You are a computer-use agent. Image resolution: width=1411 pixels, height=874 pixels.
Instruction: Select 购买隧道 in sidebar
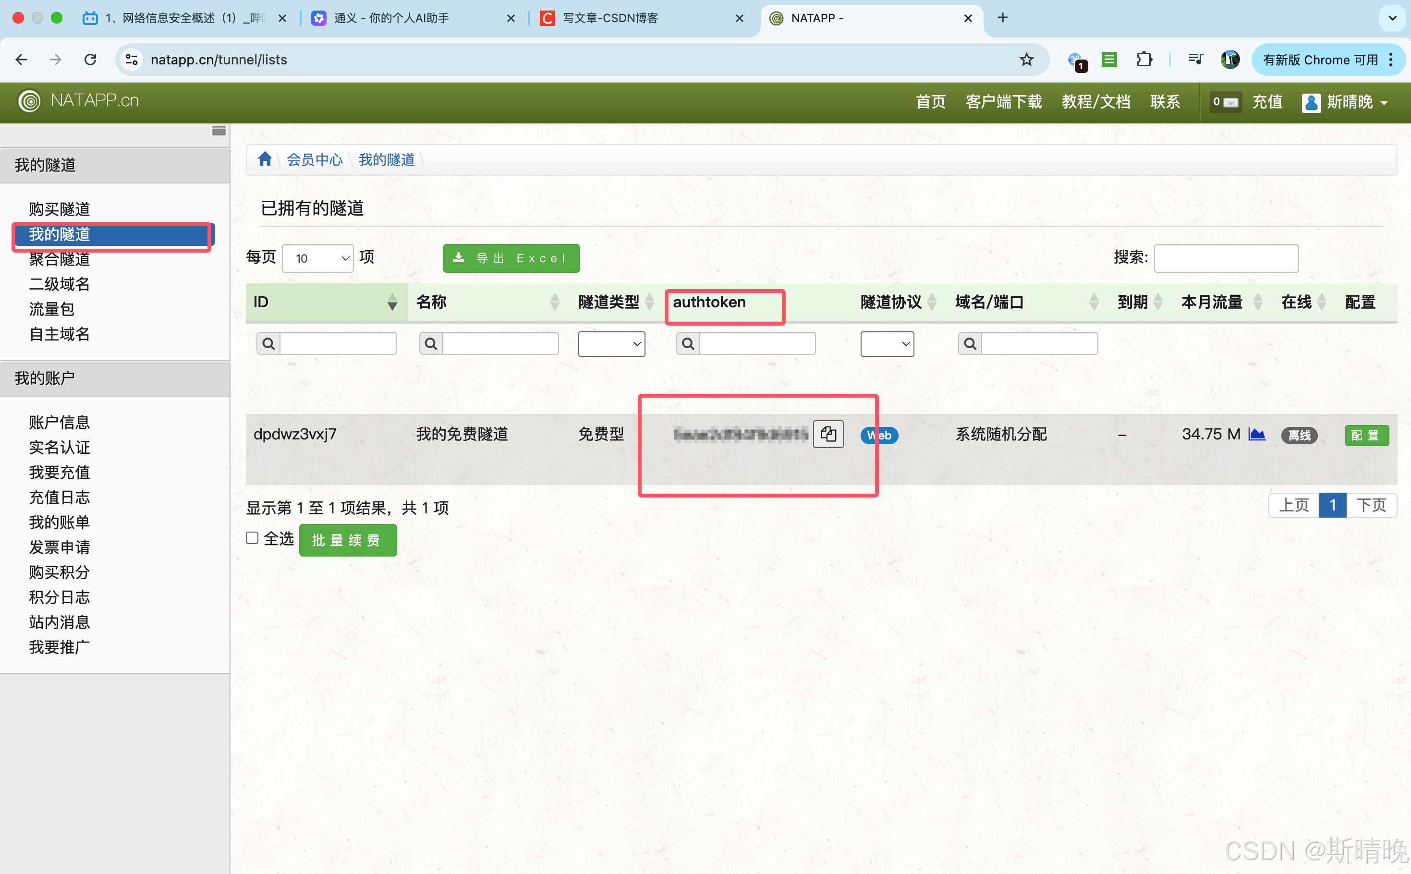click(x=60, y=209)
